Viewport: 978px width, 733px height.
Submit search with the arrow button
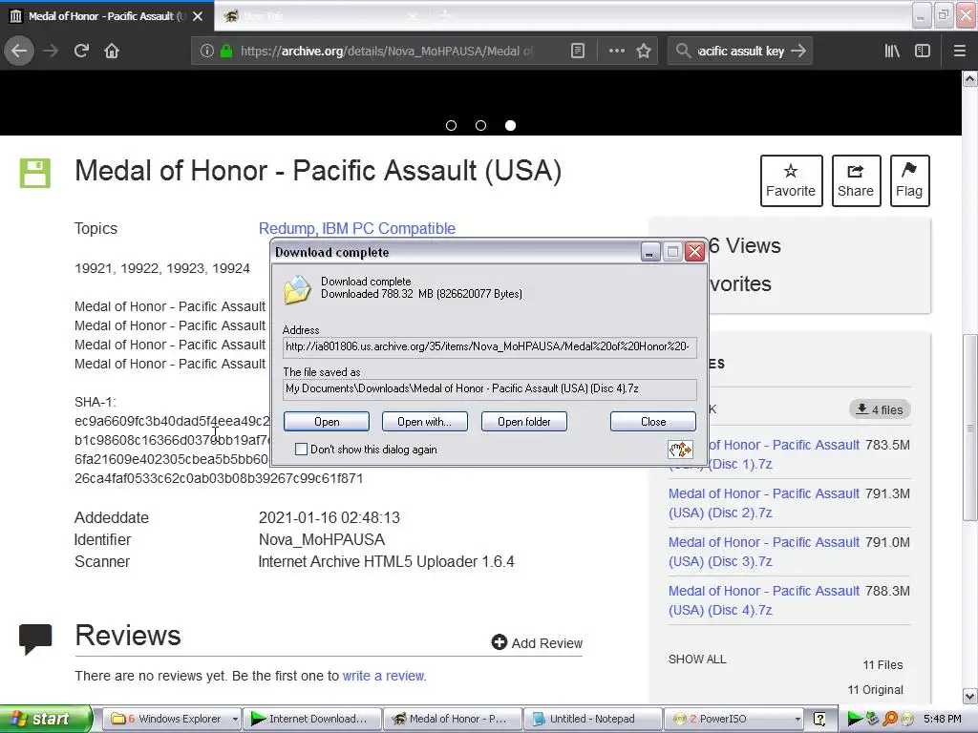click(x=798, y=51)
